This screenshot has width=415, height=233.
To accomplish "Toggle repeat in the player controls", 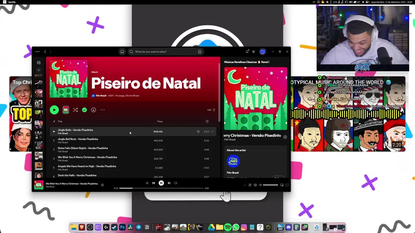I will [x=176, y=183].
